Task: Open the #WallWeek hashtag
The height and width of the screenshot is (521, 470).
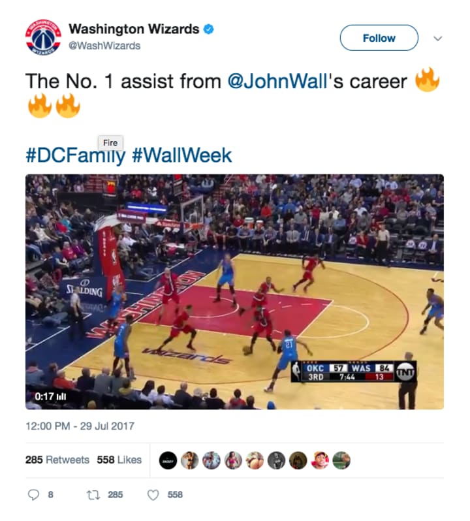Action: click(182, 155)
